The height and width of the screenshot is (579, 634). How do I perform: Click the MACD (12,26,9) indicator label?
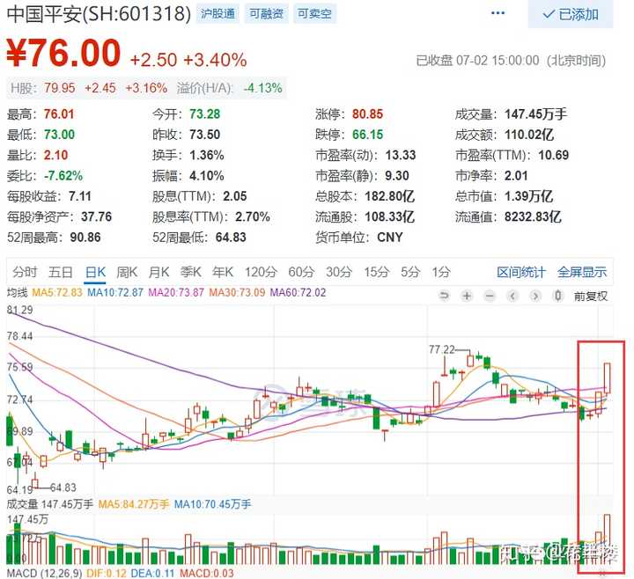tap(44, 573)
